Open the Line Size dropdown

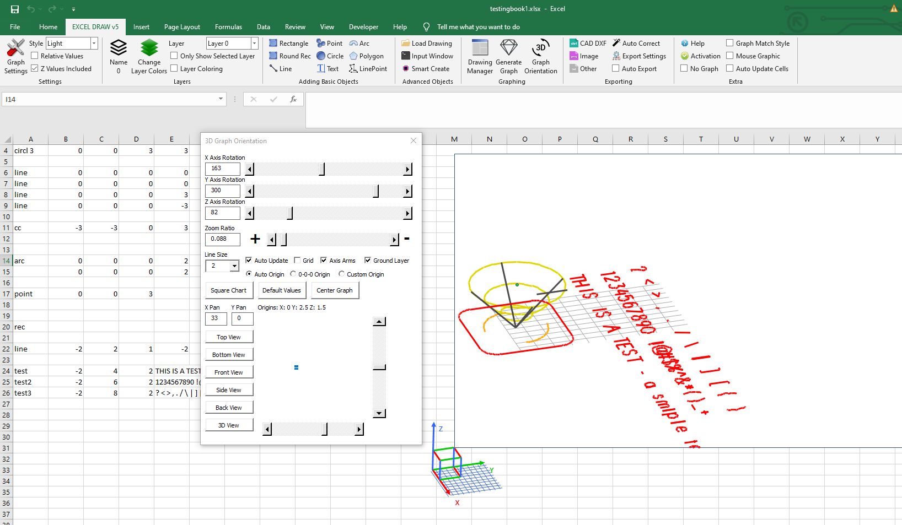[233, 266]
